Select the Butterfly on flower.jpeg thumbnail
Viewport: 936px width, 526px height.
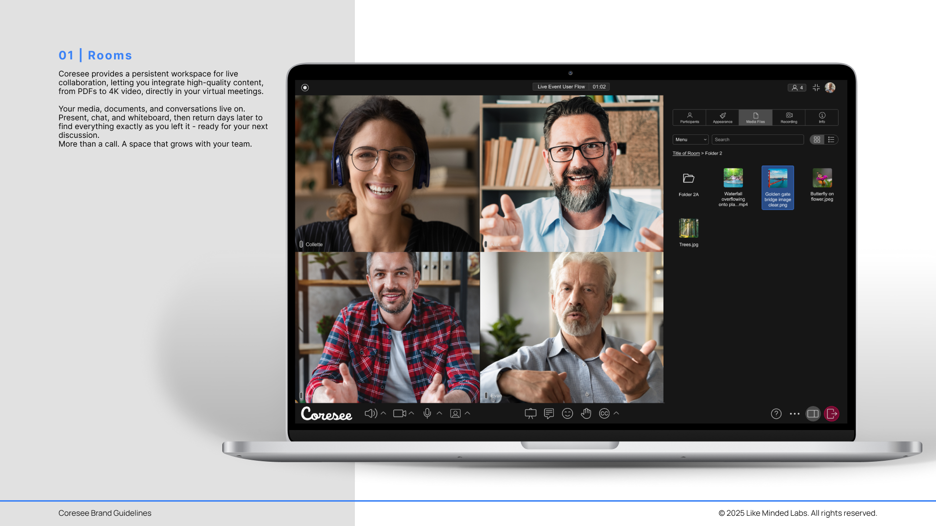(822, 179)
